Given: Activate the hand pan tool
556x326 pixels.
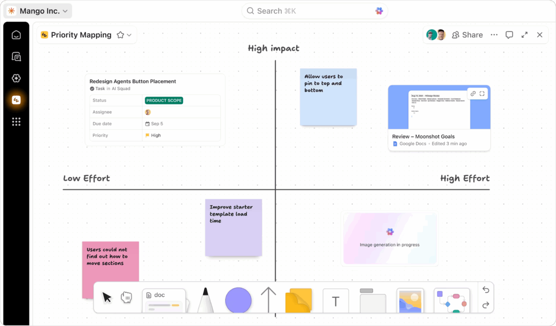Looking at the screenshot, I should (126, 297).
